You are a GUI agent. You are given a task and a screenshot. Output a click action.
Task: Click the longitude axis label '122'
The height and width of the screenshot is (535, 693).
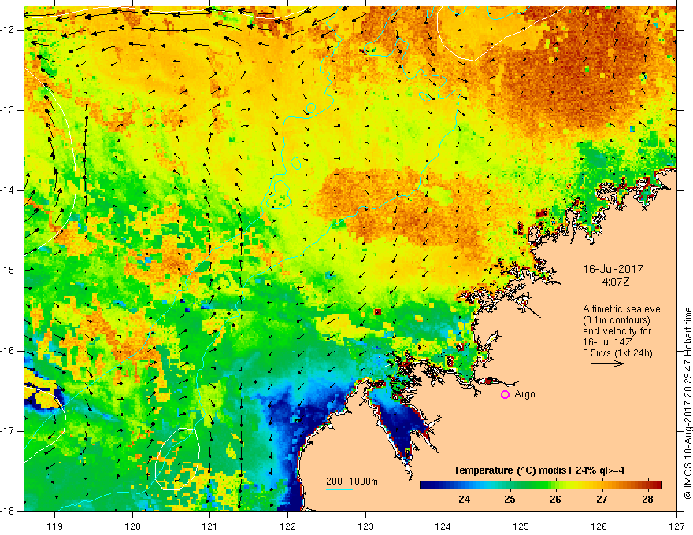click(287, 526)
